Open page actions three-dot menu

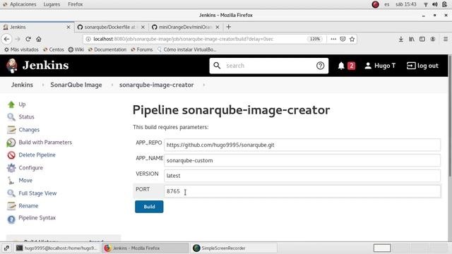click(x=333, y=39)
